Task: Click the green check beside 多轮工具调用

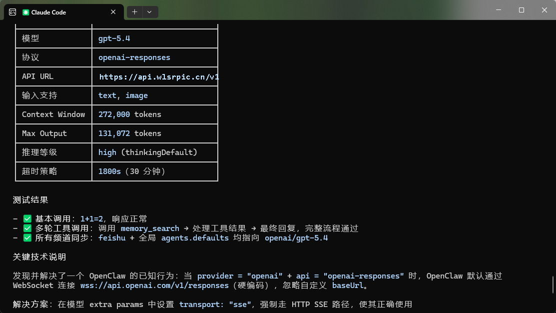Action: pos(27,228)
